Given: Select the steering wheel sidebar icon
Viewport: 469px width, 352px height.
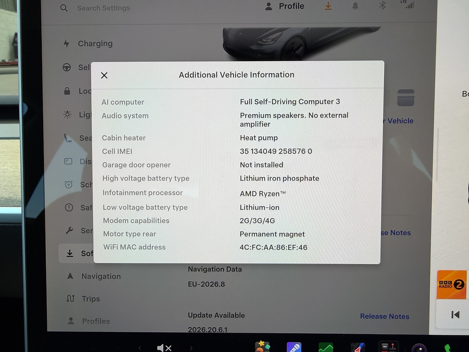Looking at the screenshot, I should [67, 67].
